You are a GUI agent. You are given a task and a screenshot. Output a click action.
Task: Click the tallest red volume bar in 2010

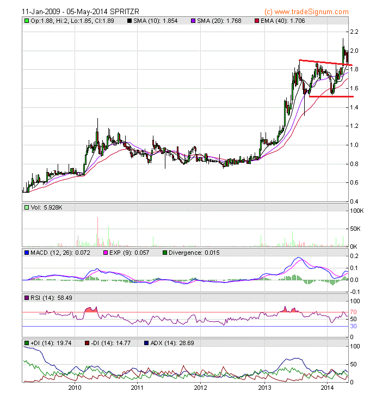tap(97, 231)
